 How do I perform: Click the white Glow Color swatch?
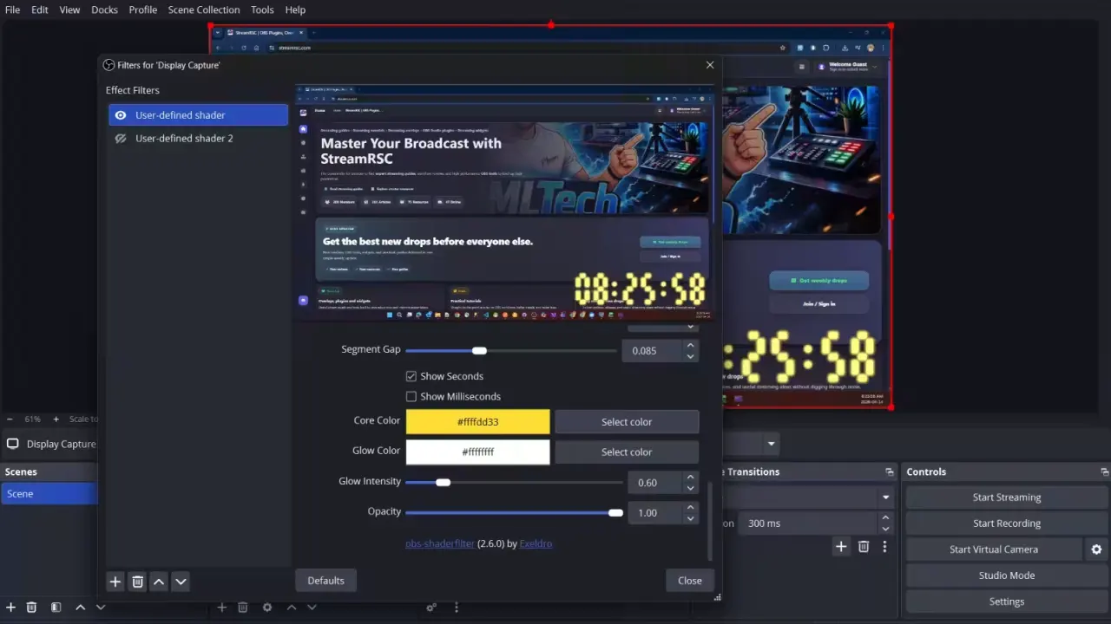[478, 452]
